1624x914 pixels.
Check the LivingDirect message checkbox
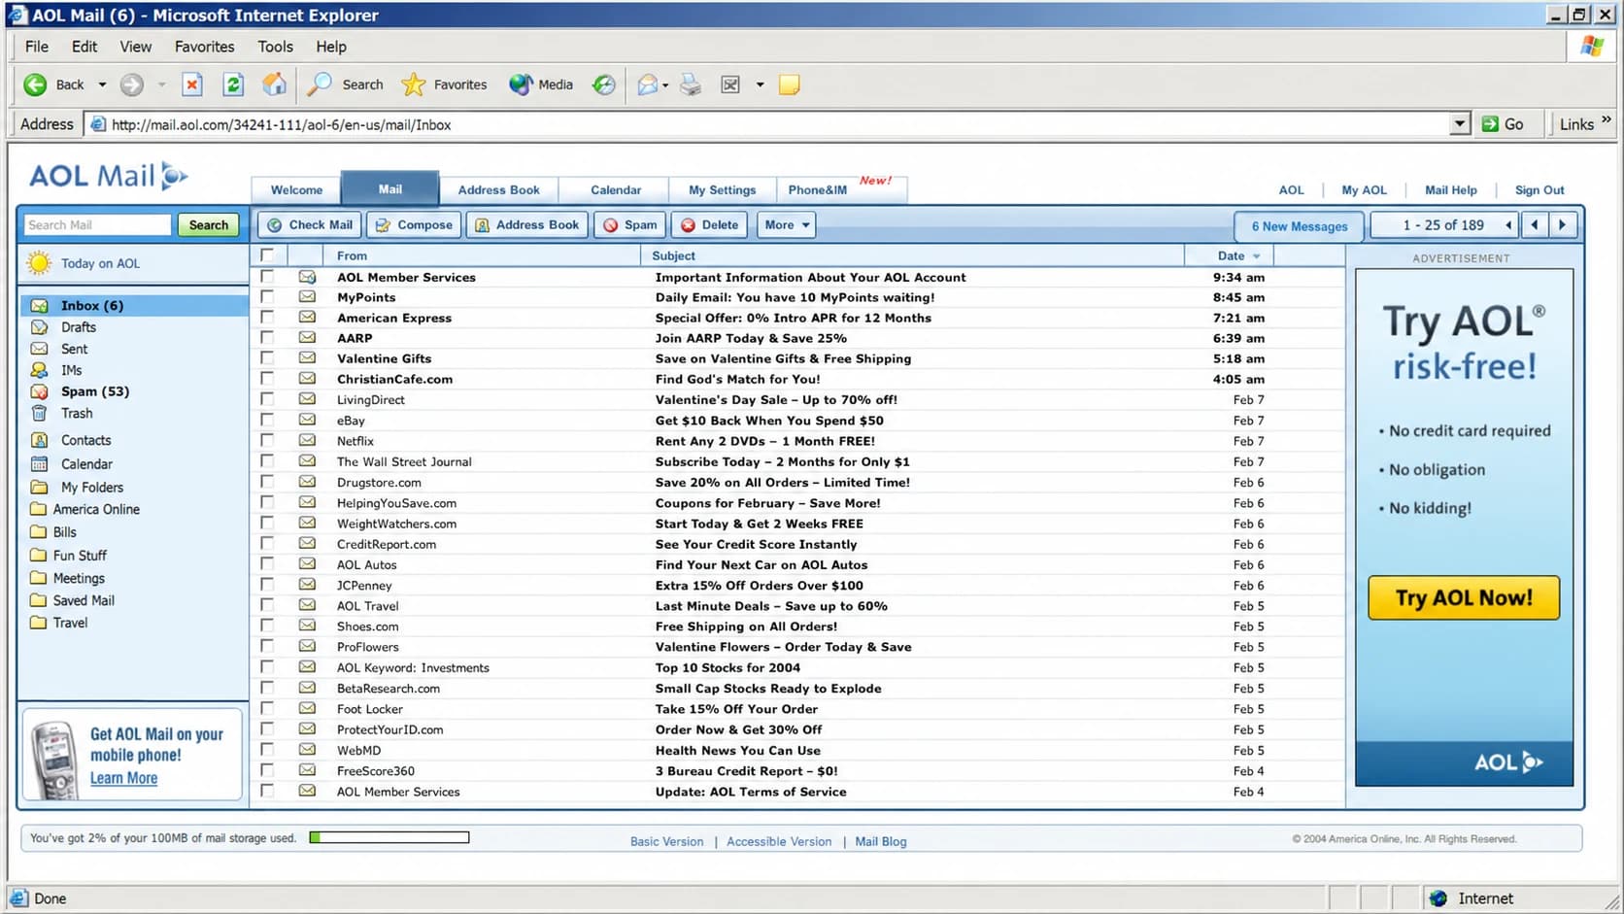[x=267, y=399]
